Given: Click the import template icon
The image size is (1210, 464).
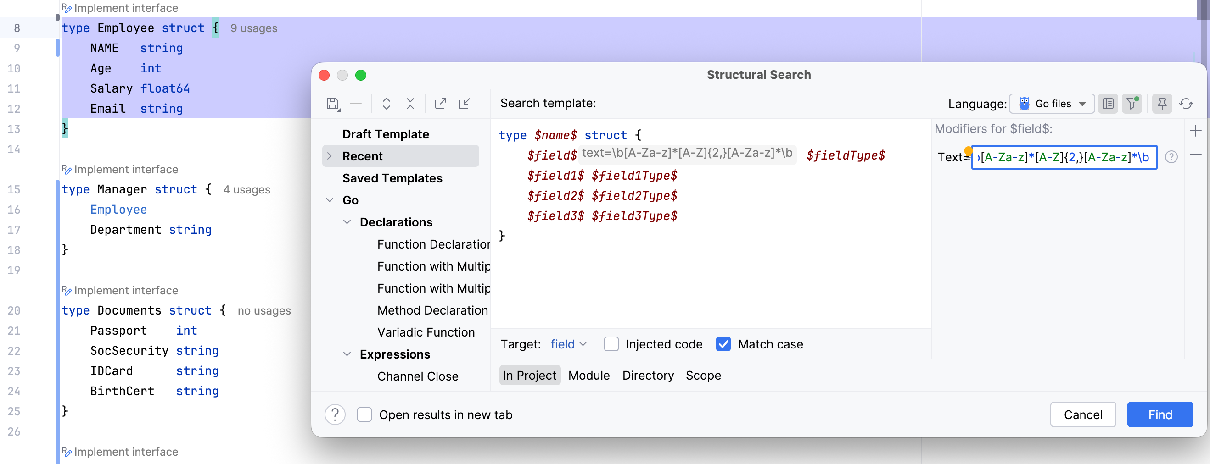Looking at the screenshot, I should [x=464, y=104].
